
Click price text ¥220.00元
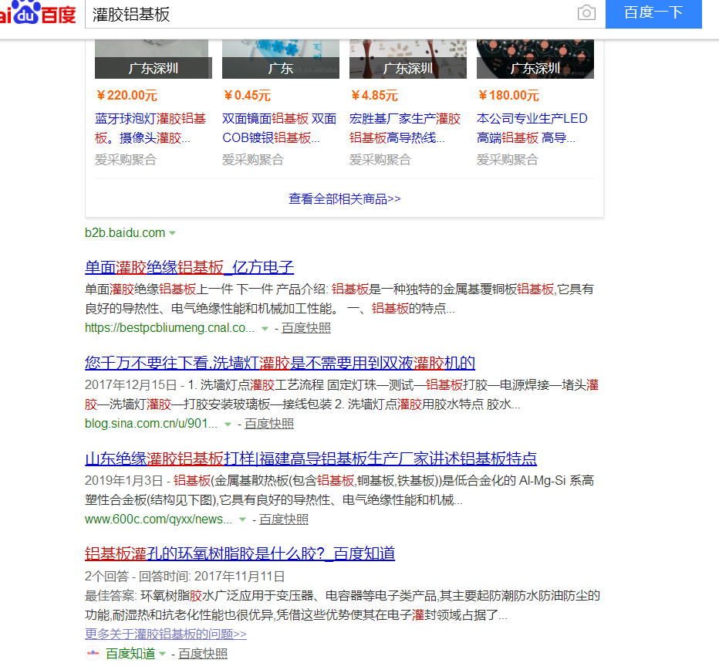tap(127, 96)
